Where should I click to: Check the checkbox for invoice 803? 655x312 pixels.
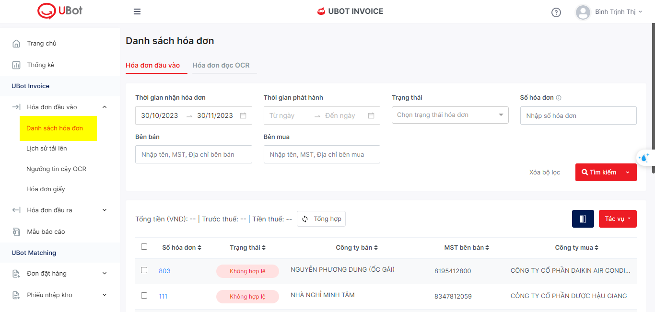[x=144, y=270]
